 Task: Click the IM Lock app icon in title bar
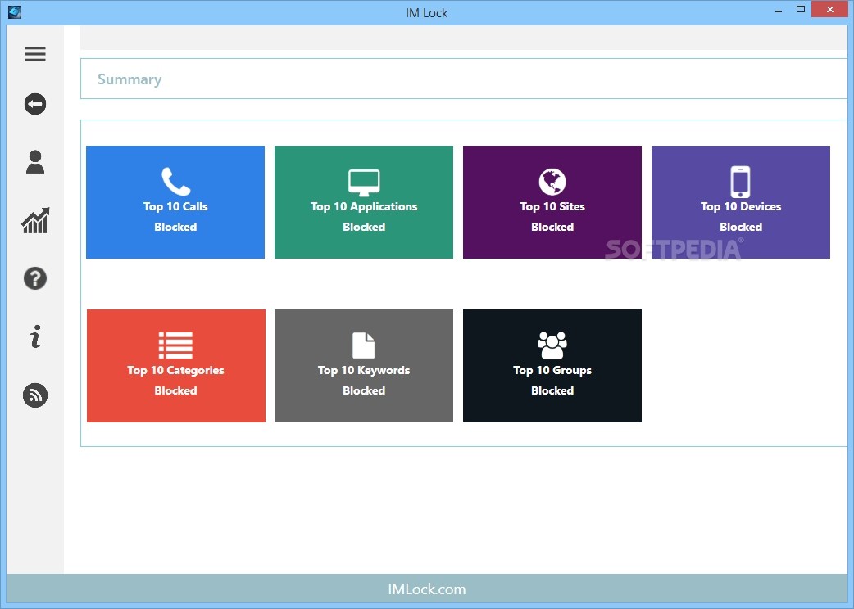(15, 11)
